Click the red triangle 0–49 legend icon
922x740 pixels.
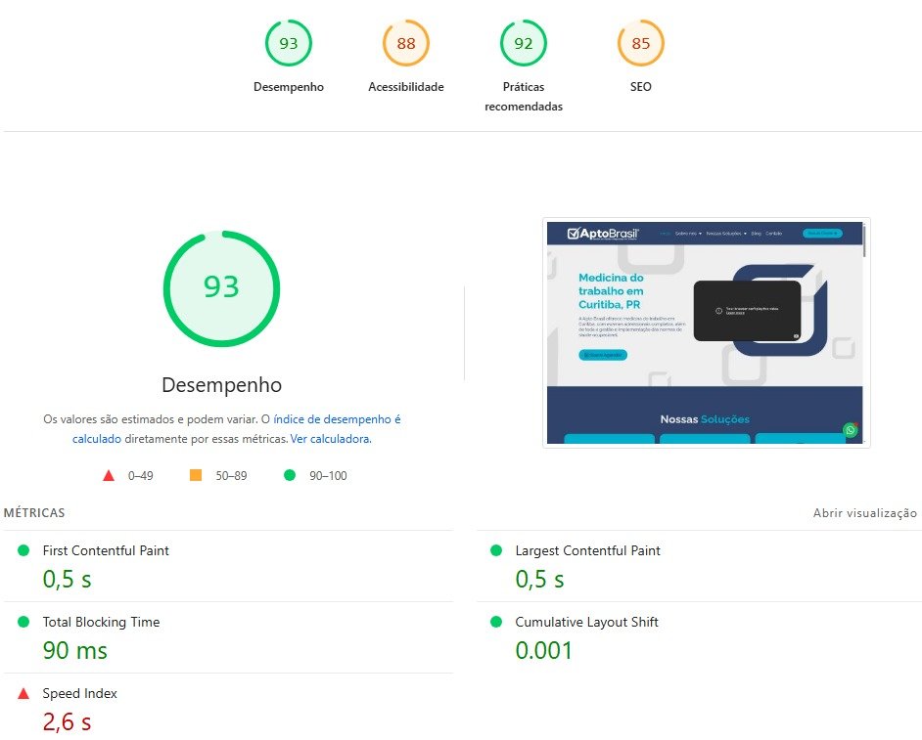(x=108, y=475)
